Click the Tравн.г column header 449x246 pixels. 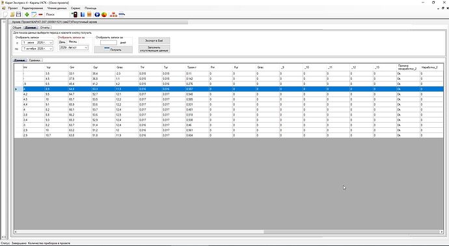click(197, 68)
